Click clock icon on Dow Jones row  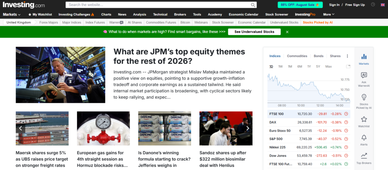point(346,156)
